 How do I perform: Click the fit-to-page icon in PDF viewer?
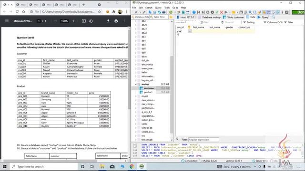(84, 21)
